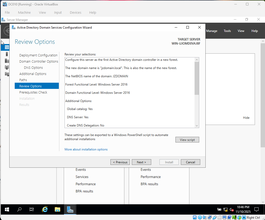Click the muted speaker tray icon
The height and width of the screenshot is (220, 265).
[x=231, y=209]
